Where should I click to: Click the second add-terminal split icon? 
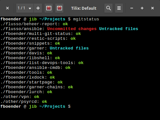pyautogui.click(x=60, y=8)
